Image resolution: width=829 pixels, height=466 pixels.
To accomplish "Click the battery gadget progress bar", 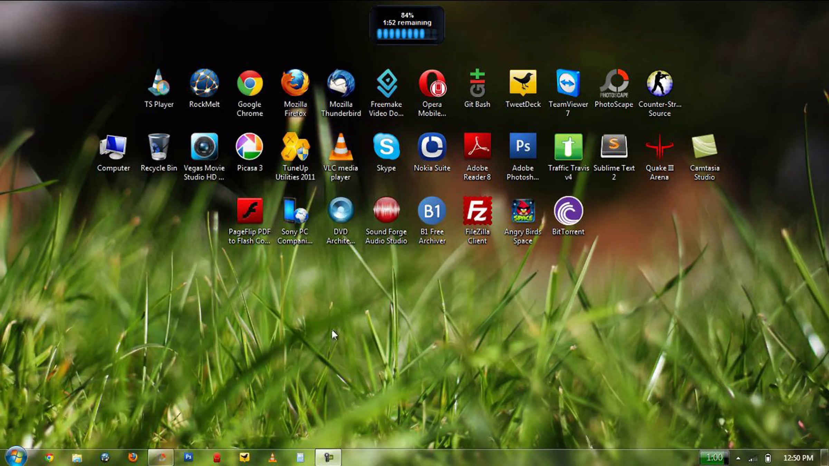I will click(x=407, y=34).
